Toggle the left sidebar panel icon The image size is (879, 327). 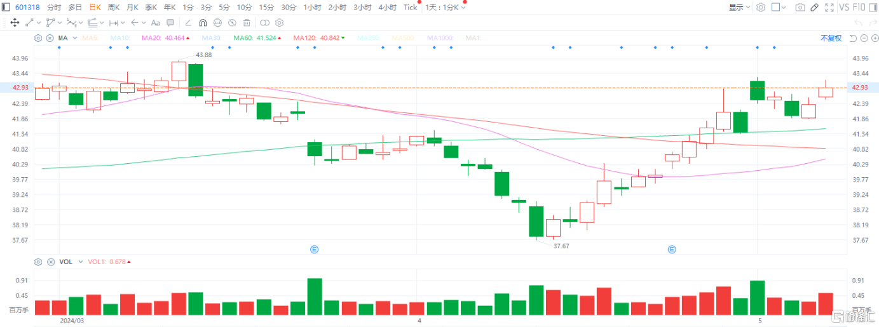tap(6, 8)
